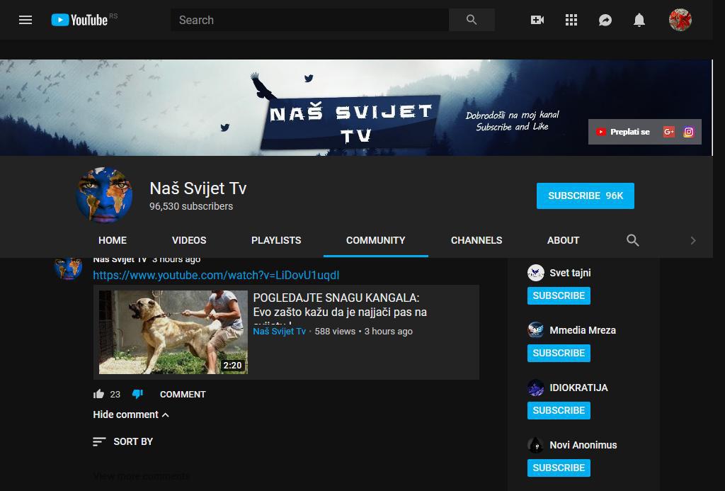Click the SUBSCRIBE 96K button
Viewport: 725px width, 491px height.
click(x=585, y=196)
